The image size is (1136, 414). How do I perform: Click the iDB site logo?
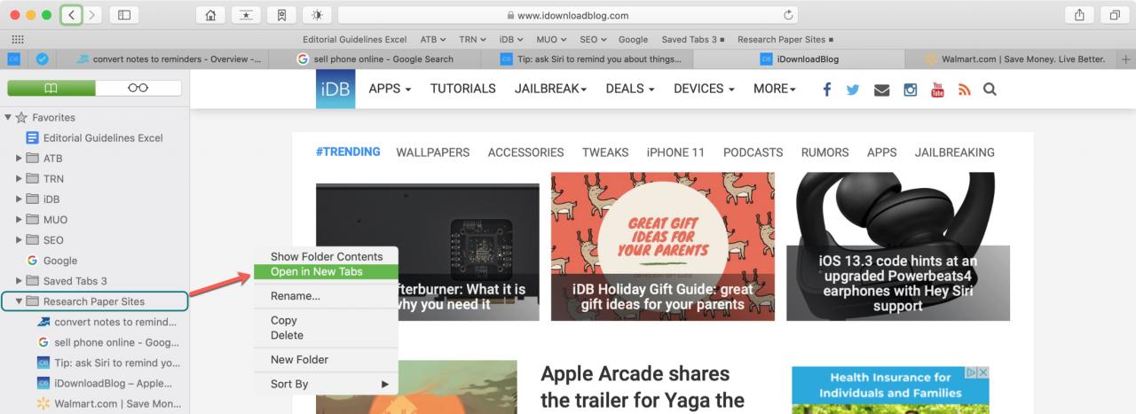coord(335,89)
